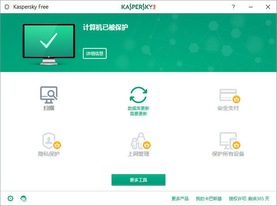Open the Parental Control (上网管理) icon
This screenshot has width=277, height=206.
(138, 140)
